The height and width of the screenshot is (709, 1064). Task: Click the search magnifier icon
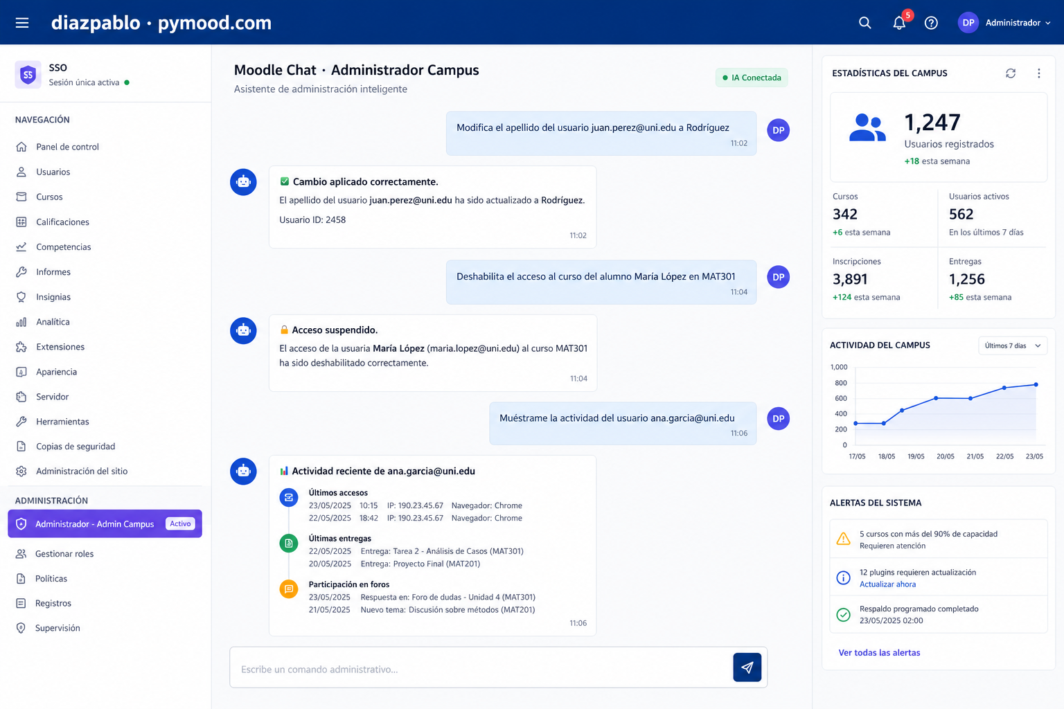[x=864, y=23]
